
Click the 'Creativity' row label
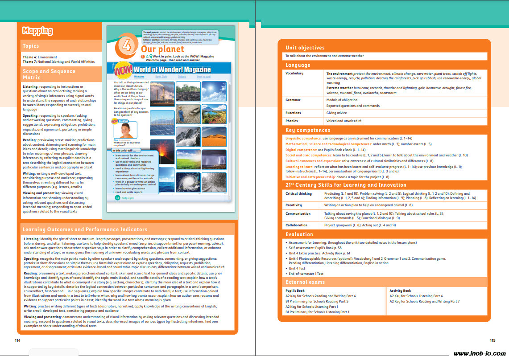click(x=294, y=205)
